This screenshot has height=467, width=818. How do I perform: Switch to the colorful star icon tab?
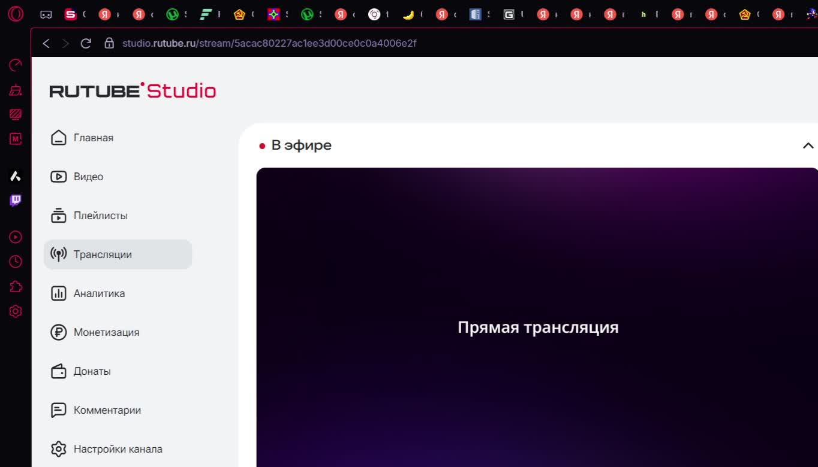point(273,15)
